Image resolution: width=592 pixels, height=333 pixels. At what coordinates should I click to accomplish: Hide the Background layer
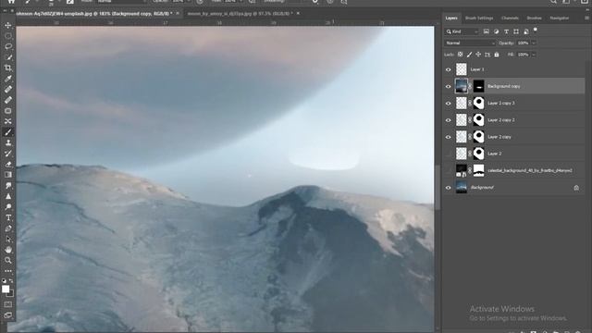coord(448,187)
